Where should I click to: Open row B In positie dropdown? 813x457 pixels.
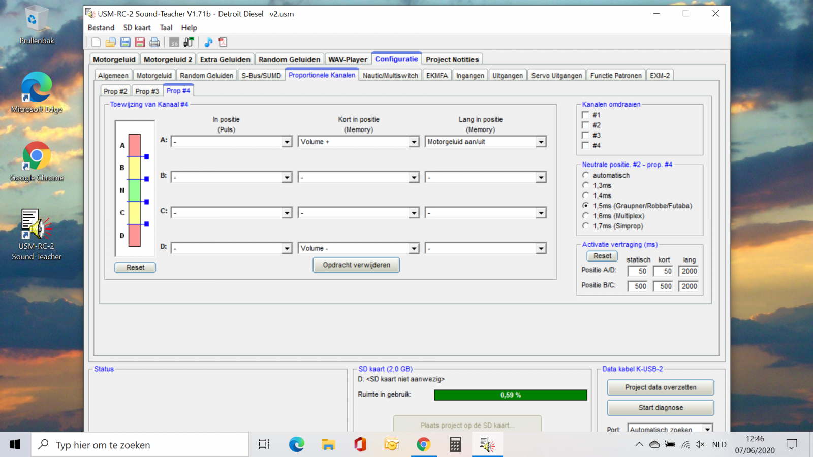231,177
